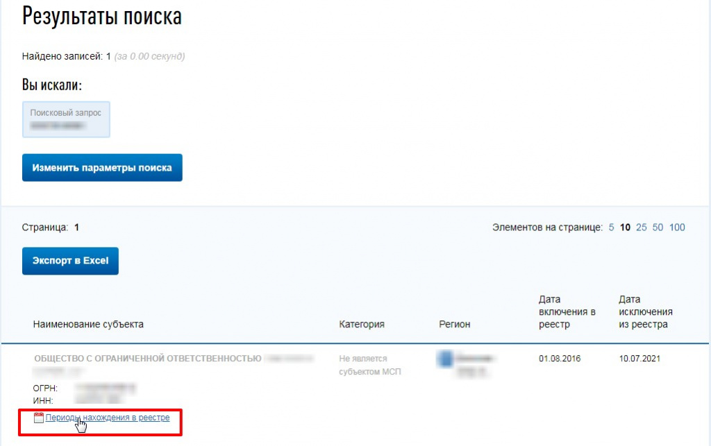Click the 'Регион' column header
The image size is (711, 446).
(x=454, y=324)
